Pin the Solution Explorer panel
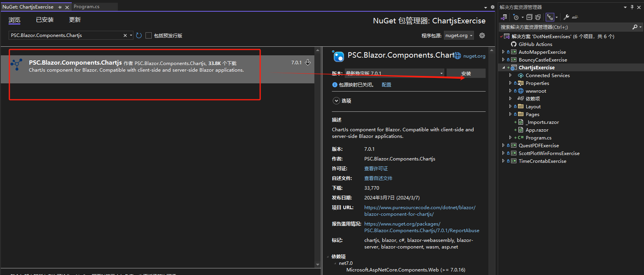 tap(632, 7)
